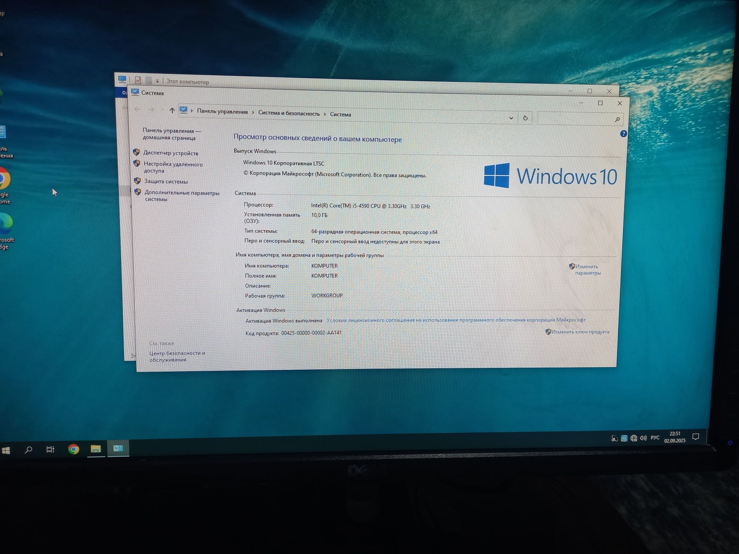Click Система breadcrumb in address bar
The height and width of the screenshot is (554, 739).
coord(340,114)
